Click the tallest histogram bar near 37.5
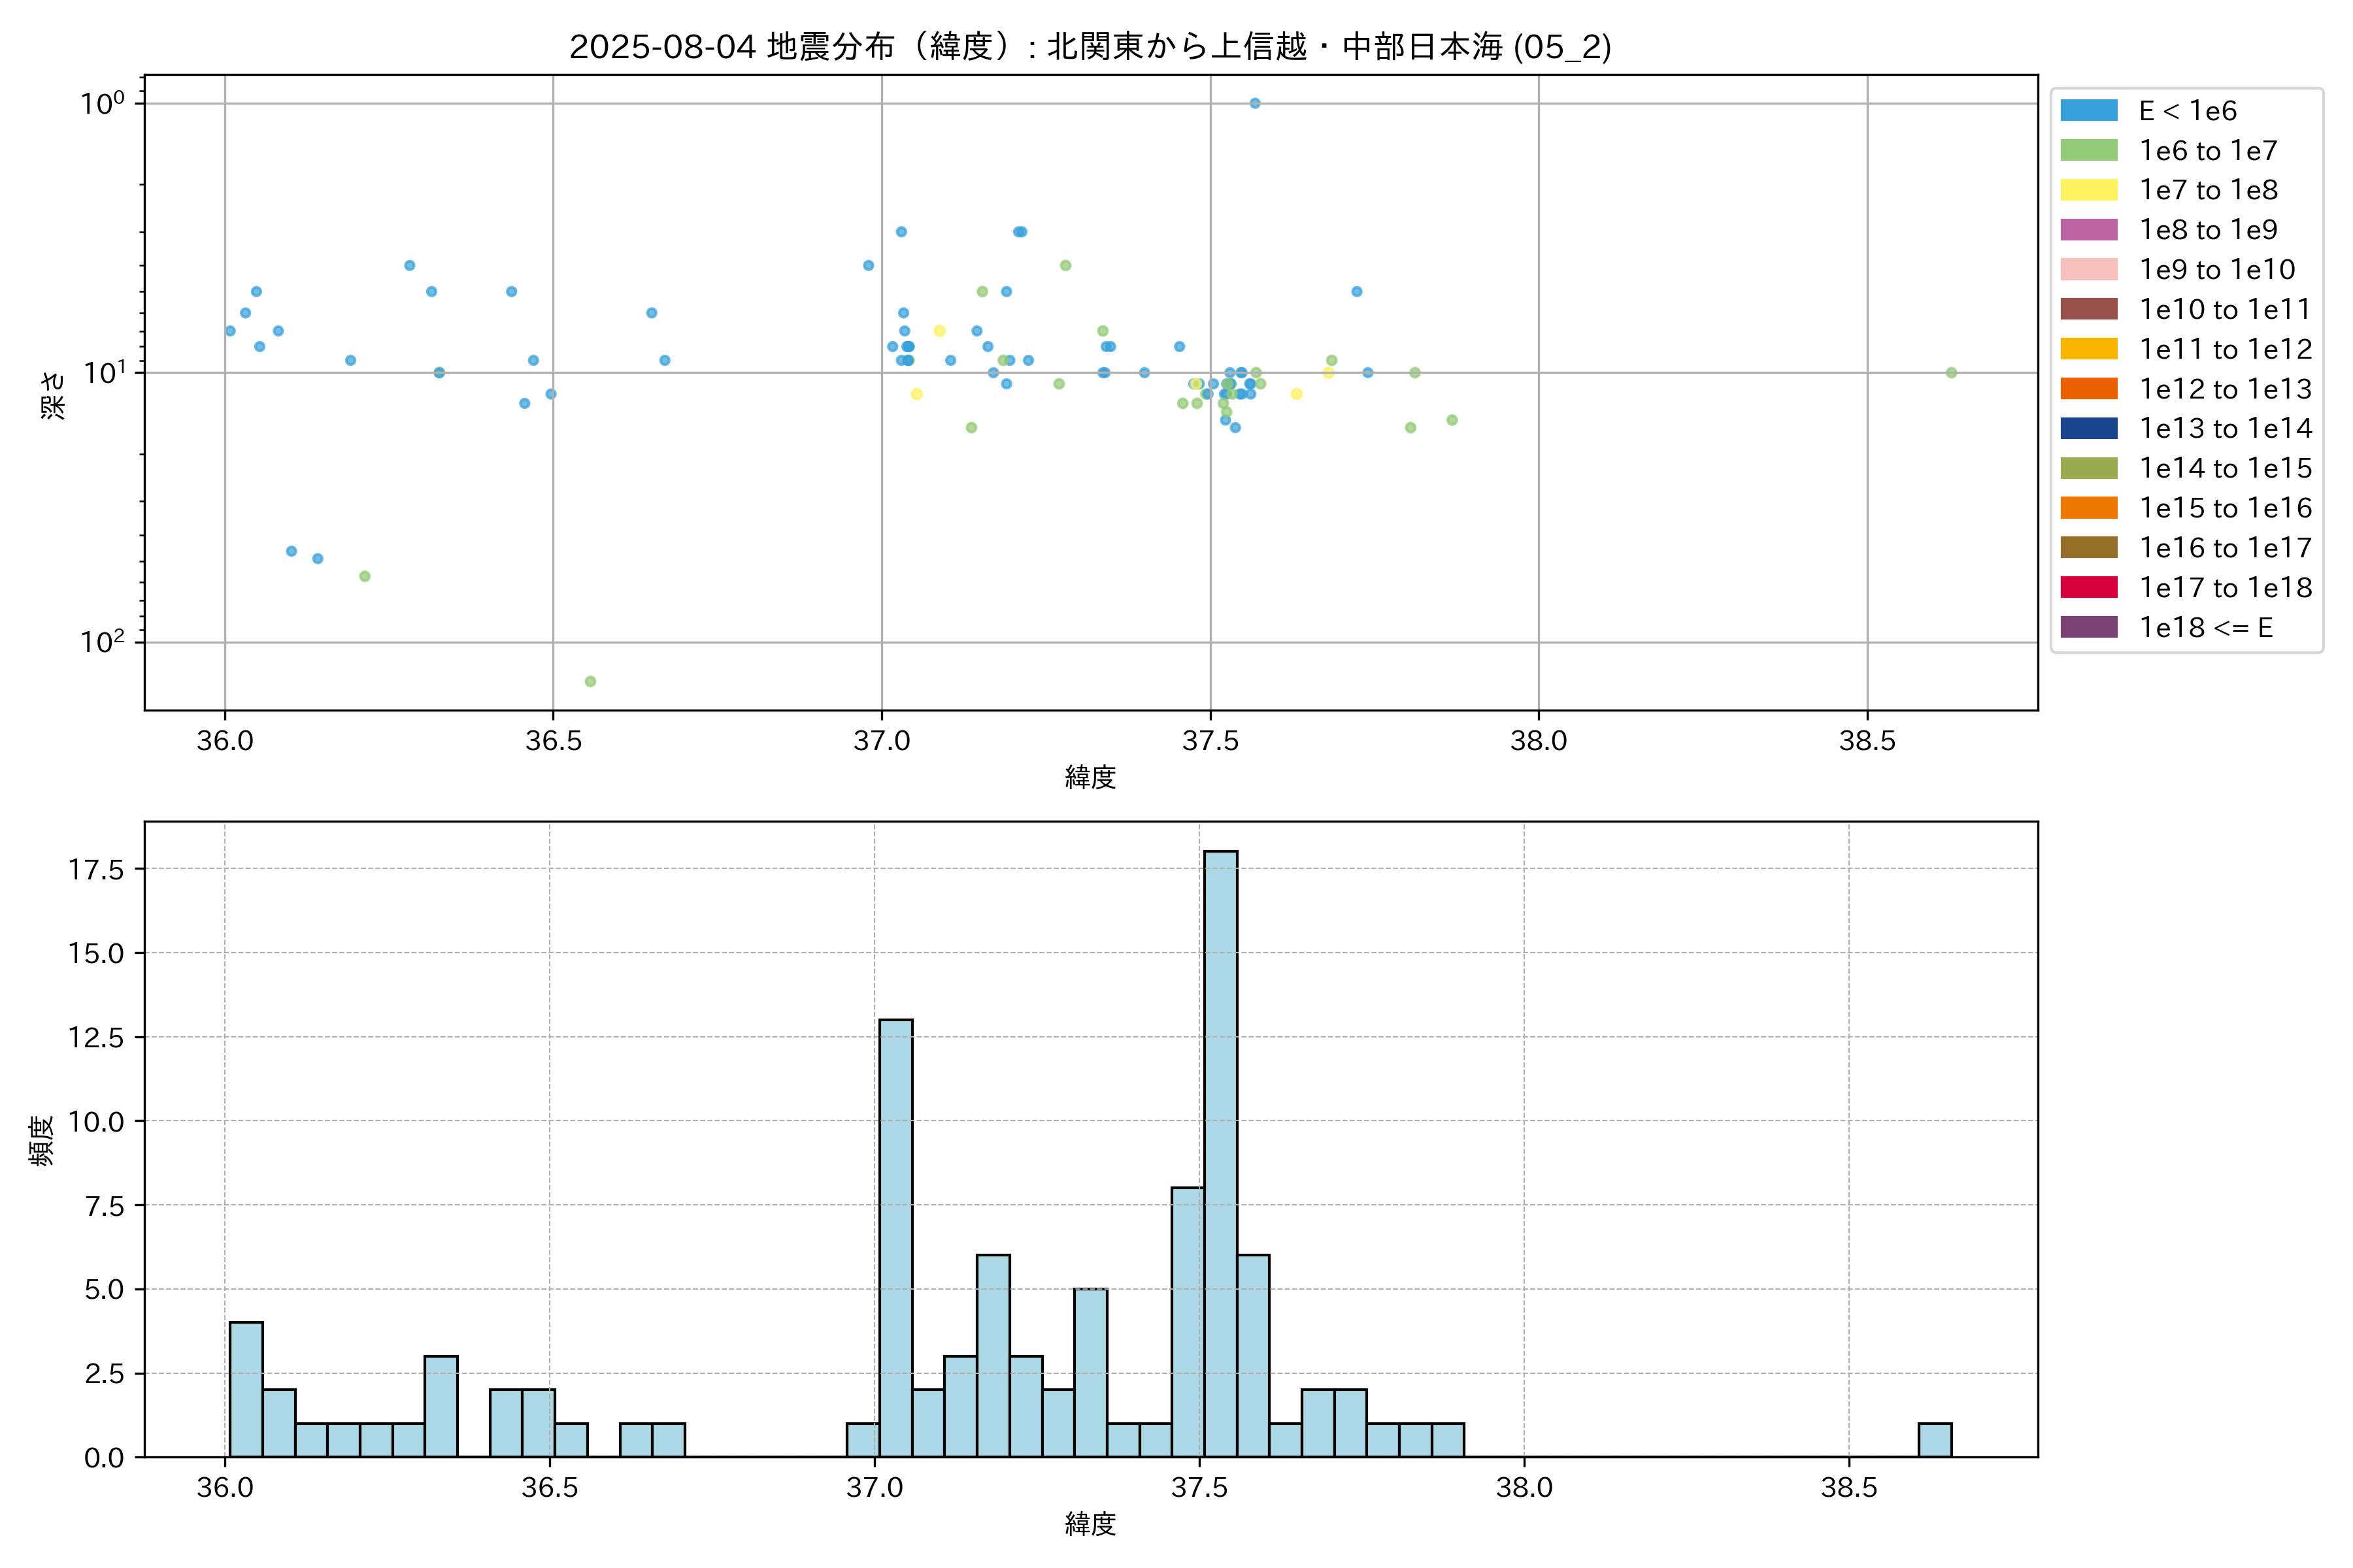Image resolution: width=2353 pixels, height=1568 pixels. tap(1220, 1150)
